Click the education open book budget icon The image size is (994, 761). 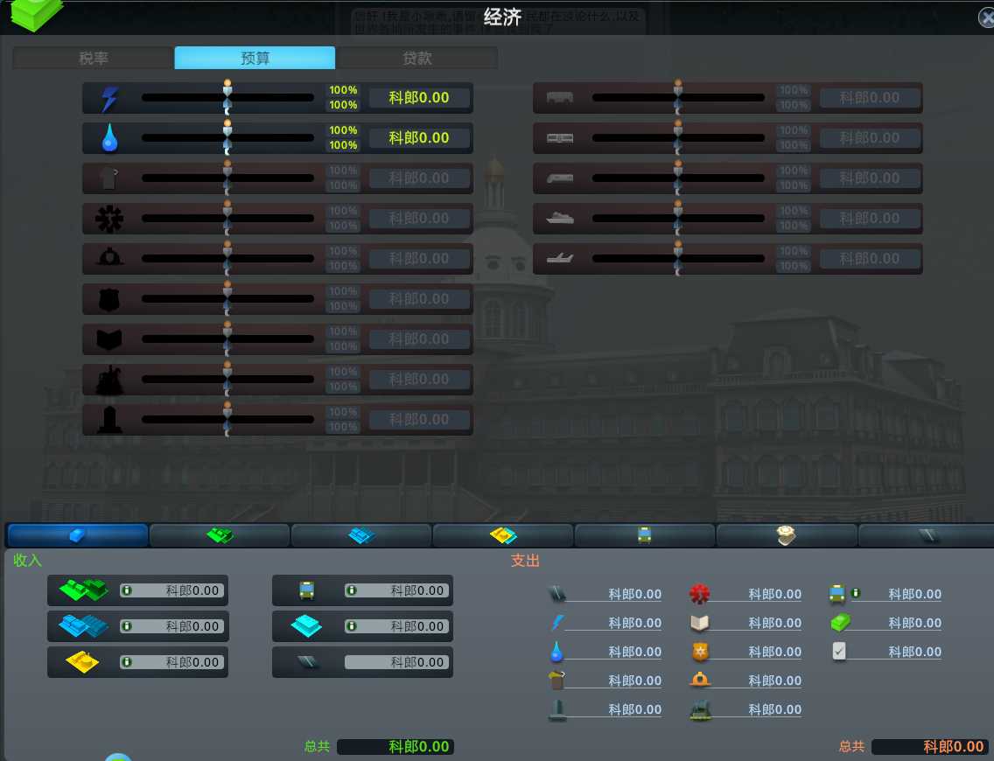pyautogui.click(x=109, y=339)
